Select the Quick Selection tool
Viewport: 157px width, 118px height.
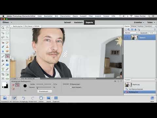click(7, 37)
